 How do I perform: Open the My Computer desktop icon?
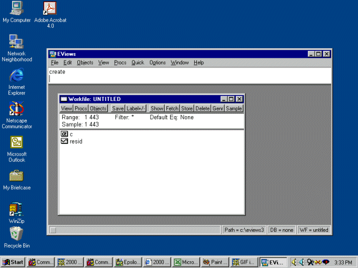tap(16, 8)
